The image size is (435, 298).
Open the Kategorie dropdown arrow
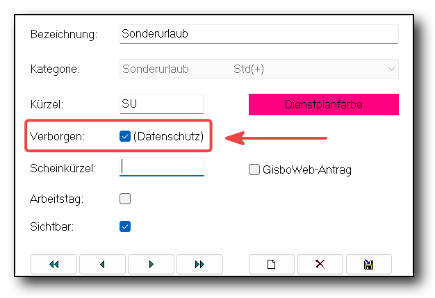click(x=391, y=69)
